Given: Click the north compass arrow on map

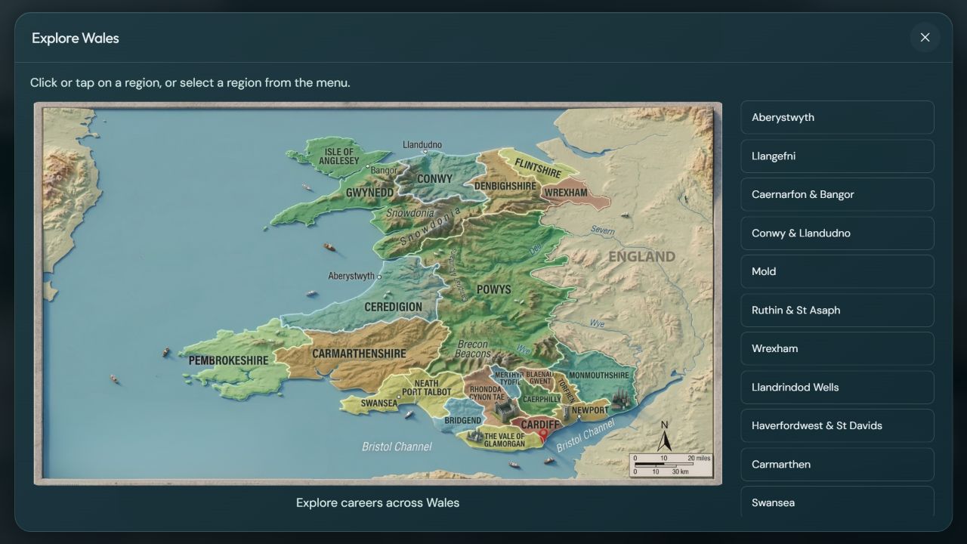Looking at the screenshot, I should click(x=664, y=437).
